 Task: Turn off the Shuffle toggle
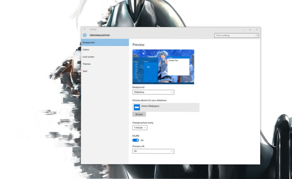pyautogui.click(x=136, y=140)
